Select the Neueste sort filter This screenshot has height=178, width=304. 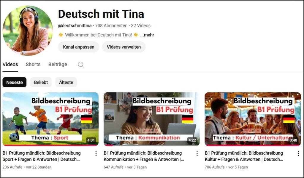point(15,82)
